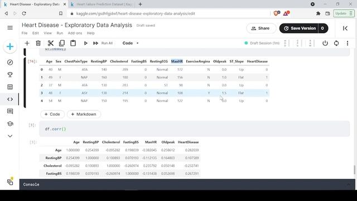Image resolution: width=357 pixels, height=201 pixels.
Task: Click the blue plus Create button
Action: (10, 47)
